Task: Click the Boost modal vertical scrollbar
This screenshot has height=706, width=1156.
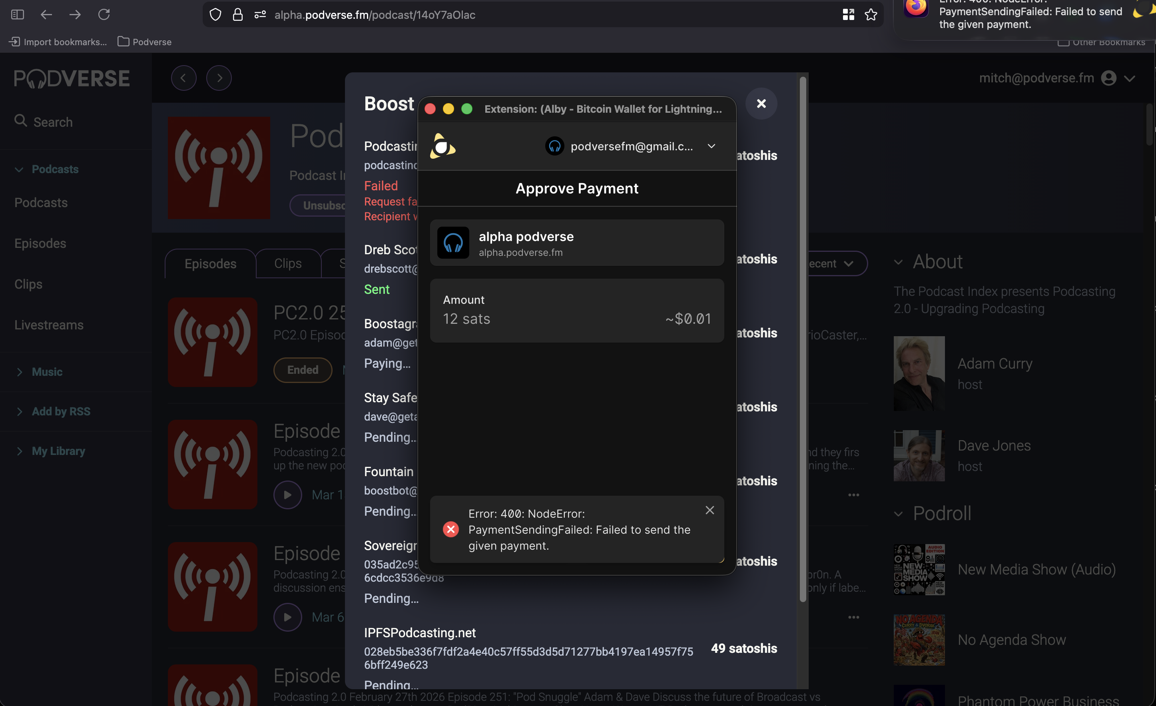Action: click(803, 338)
